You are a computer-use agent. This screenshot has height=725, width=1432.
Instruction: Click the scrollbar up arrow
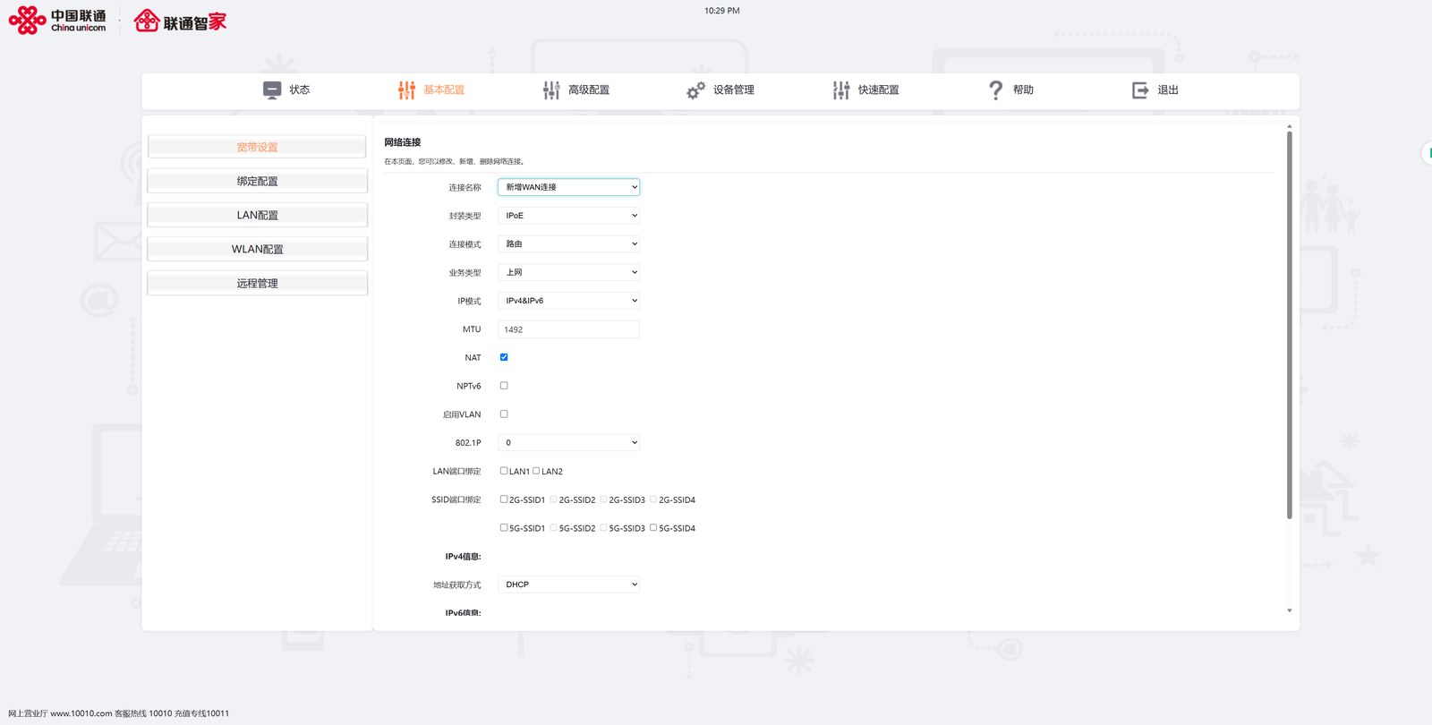1290,126
